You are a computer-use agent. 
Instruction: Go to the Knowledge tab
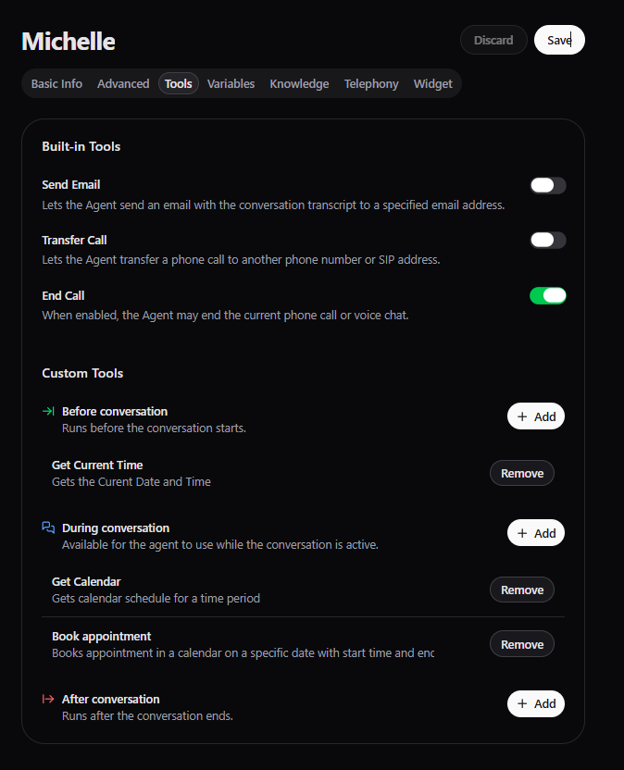299,83
